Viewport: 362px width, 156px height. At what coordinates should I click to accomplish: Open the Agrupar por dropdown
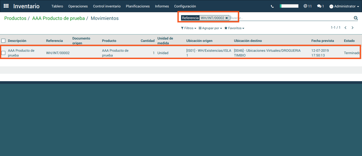[x=210, y=28]
